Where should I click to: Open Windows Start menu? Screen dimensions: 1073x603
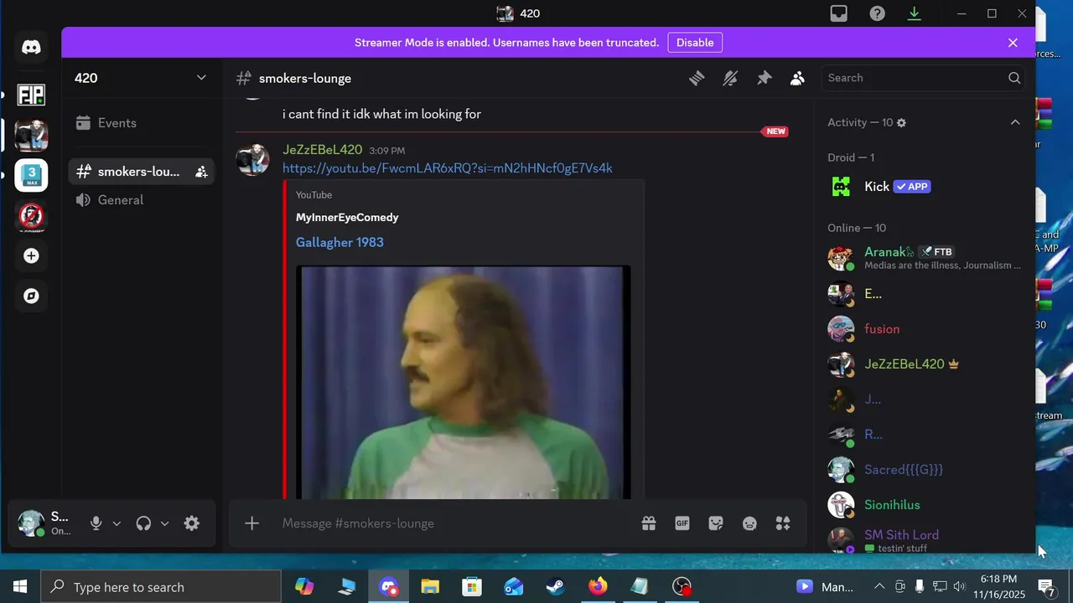(20, 587)
